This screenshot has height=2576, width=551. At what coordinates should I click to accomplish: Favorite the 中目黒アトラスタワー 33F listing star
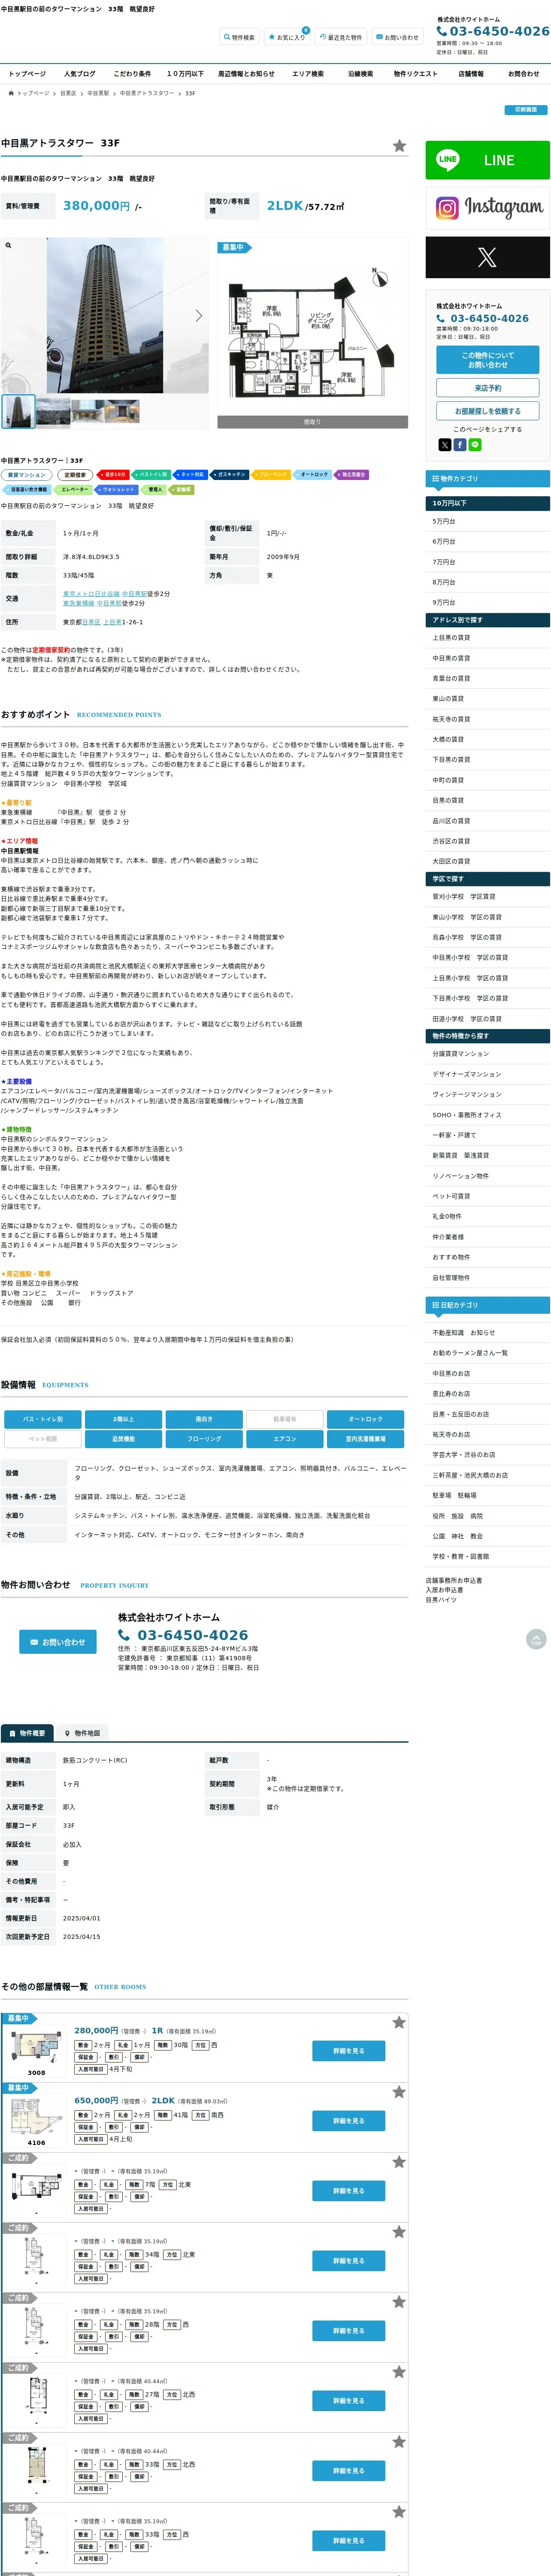tap(399, 146)
